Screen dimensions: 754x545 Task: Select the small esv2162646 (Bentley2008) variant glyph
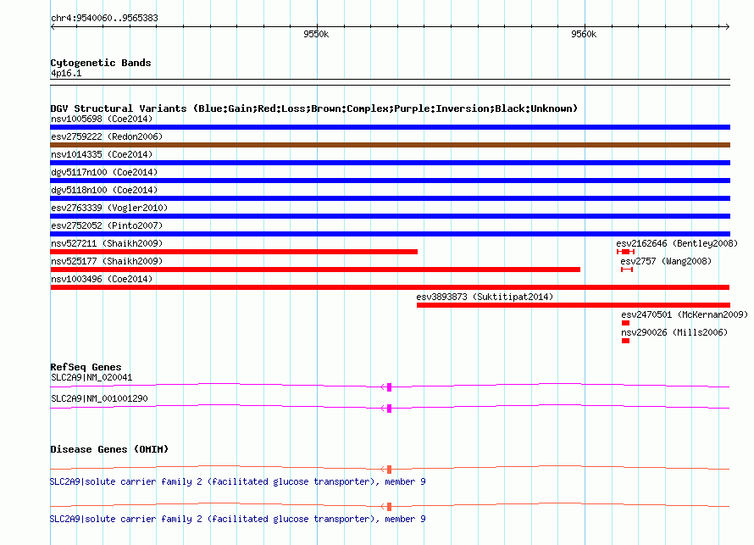(625, 252)
